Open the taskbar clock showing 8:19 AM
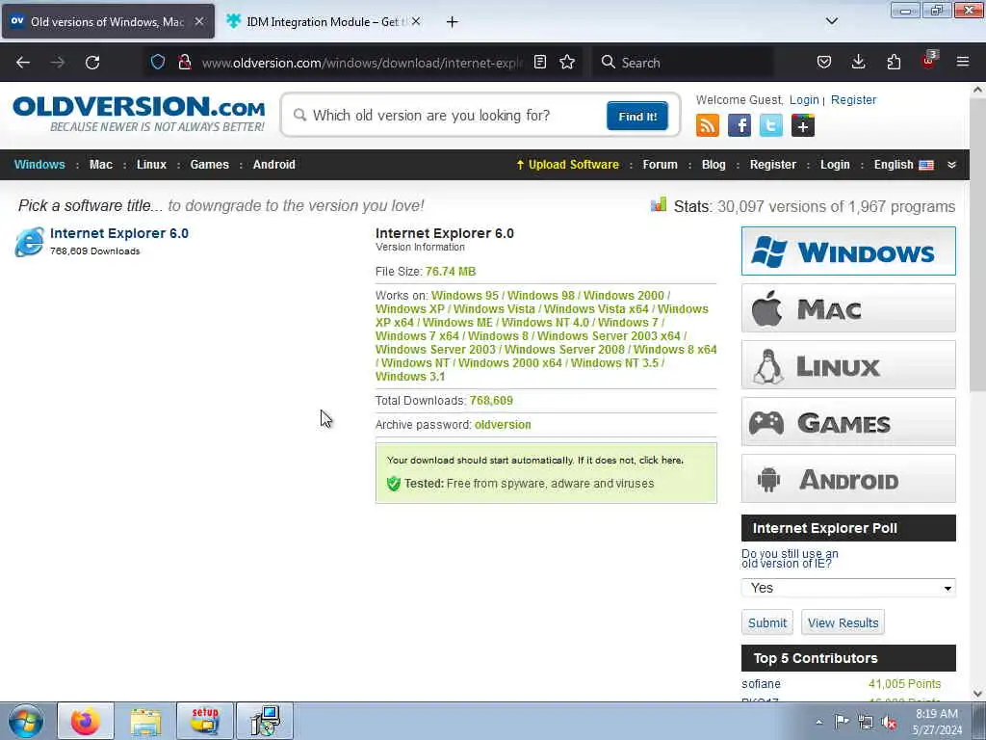986x740 pixels. point(937,722)
